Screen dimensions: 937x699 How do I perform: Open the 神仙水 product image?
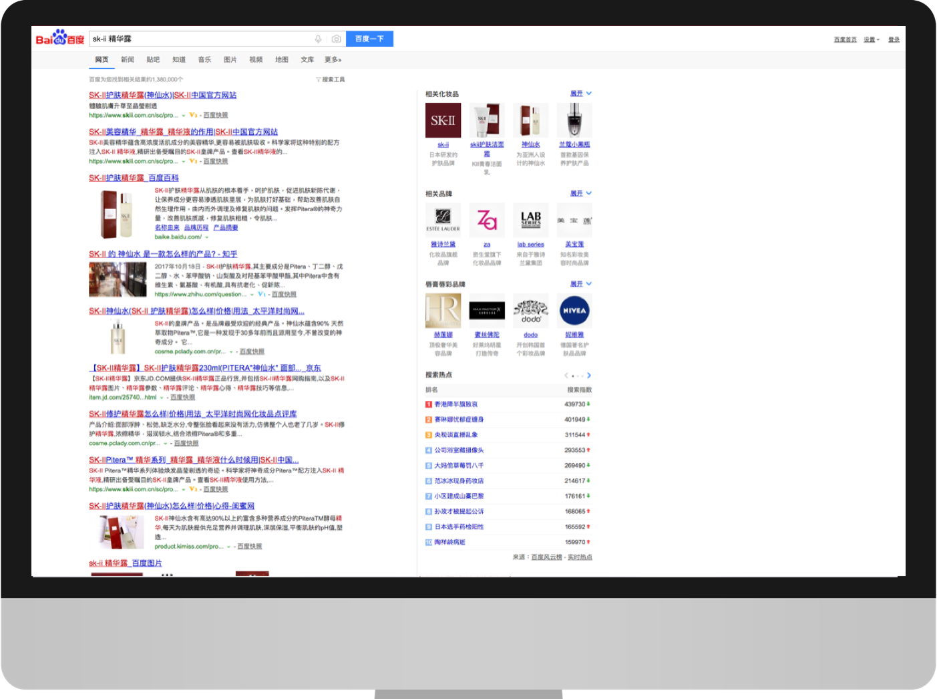pos(531,120)
